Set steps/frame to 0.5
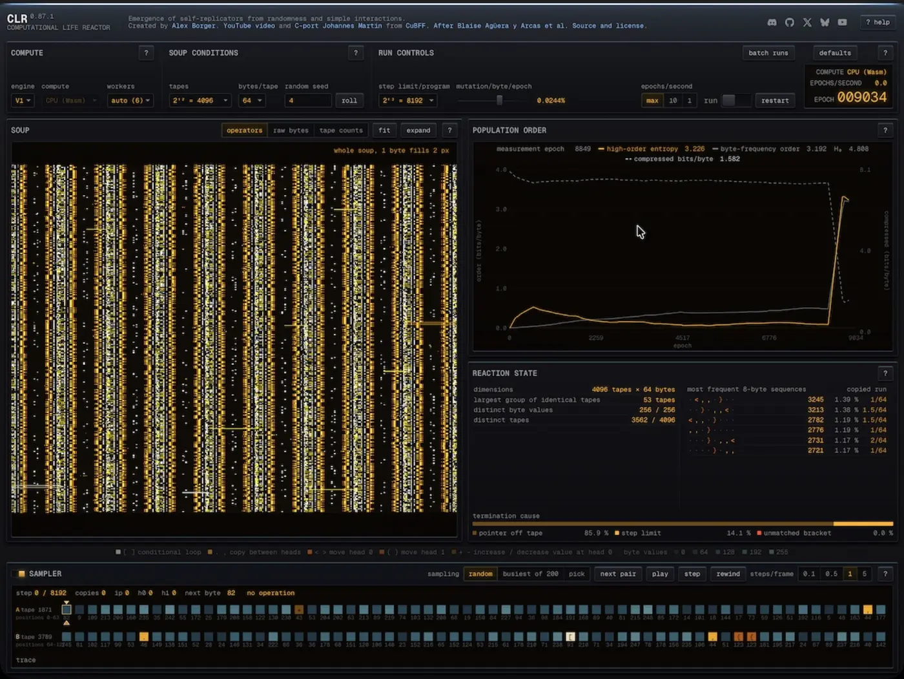Screen dimensions: 904x679 coord(831,574)
